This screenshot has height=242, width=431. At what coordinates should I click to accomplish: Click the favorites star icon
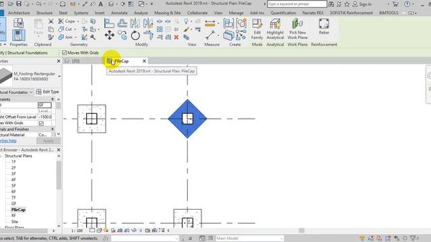click(x=347, y=4)
